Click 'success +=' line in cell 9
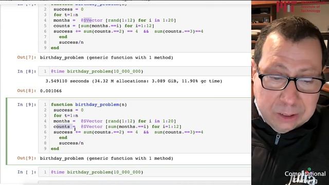 (128, 132)
